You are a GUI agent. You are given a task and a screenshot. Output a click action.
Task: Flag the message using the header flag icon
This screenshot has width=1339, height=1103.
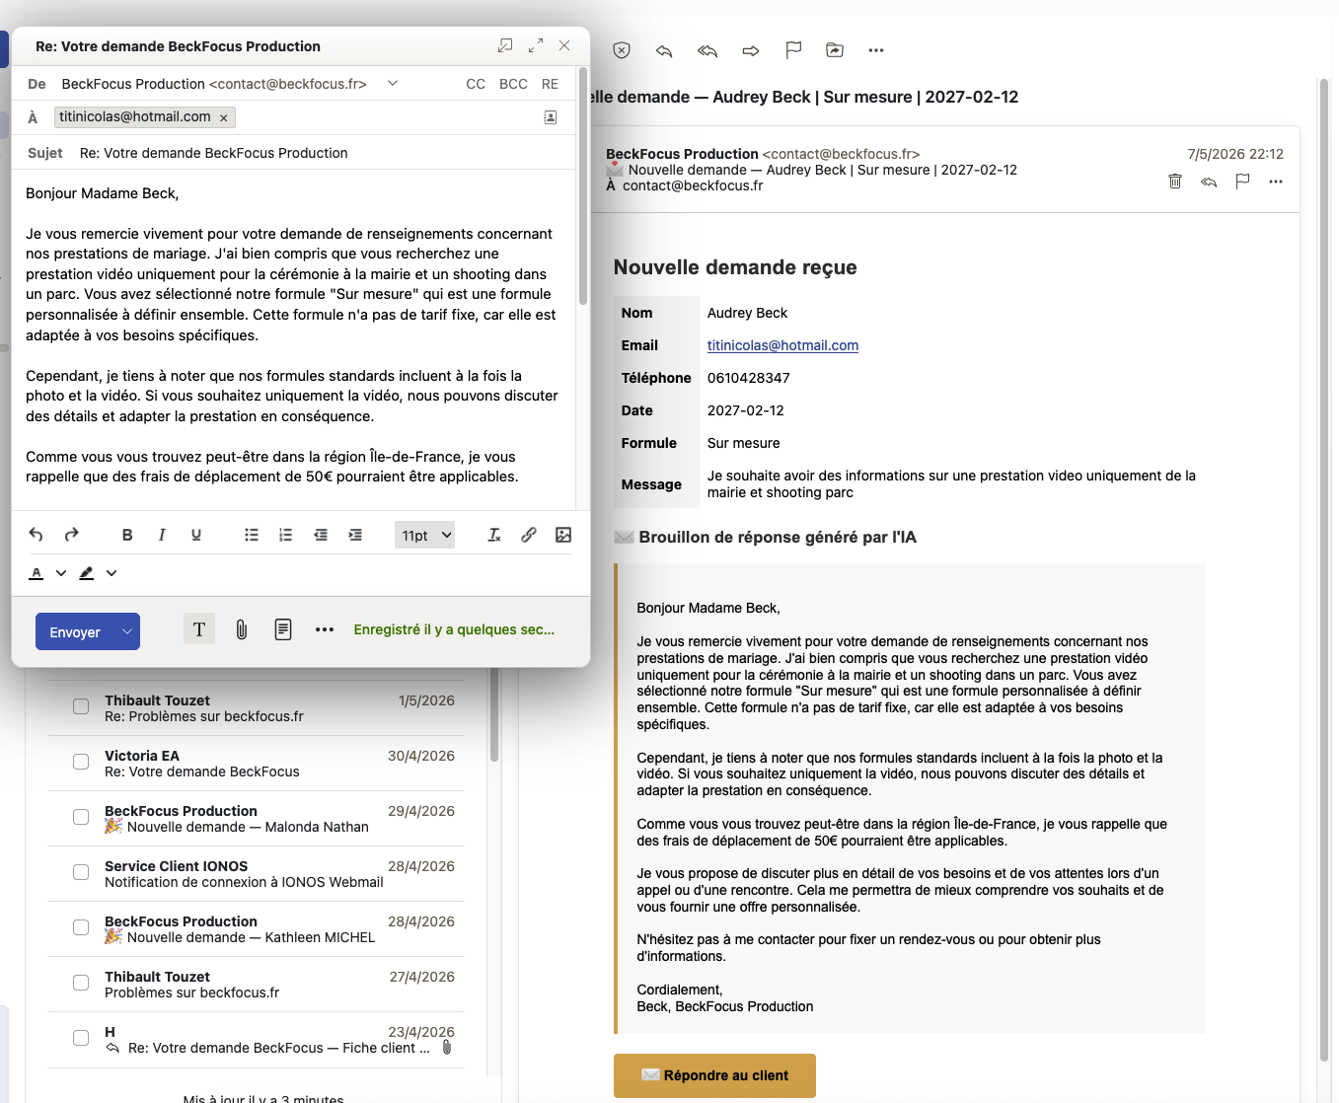pyautogui.click(x=1242, y=182)
